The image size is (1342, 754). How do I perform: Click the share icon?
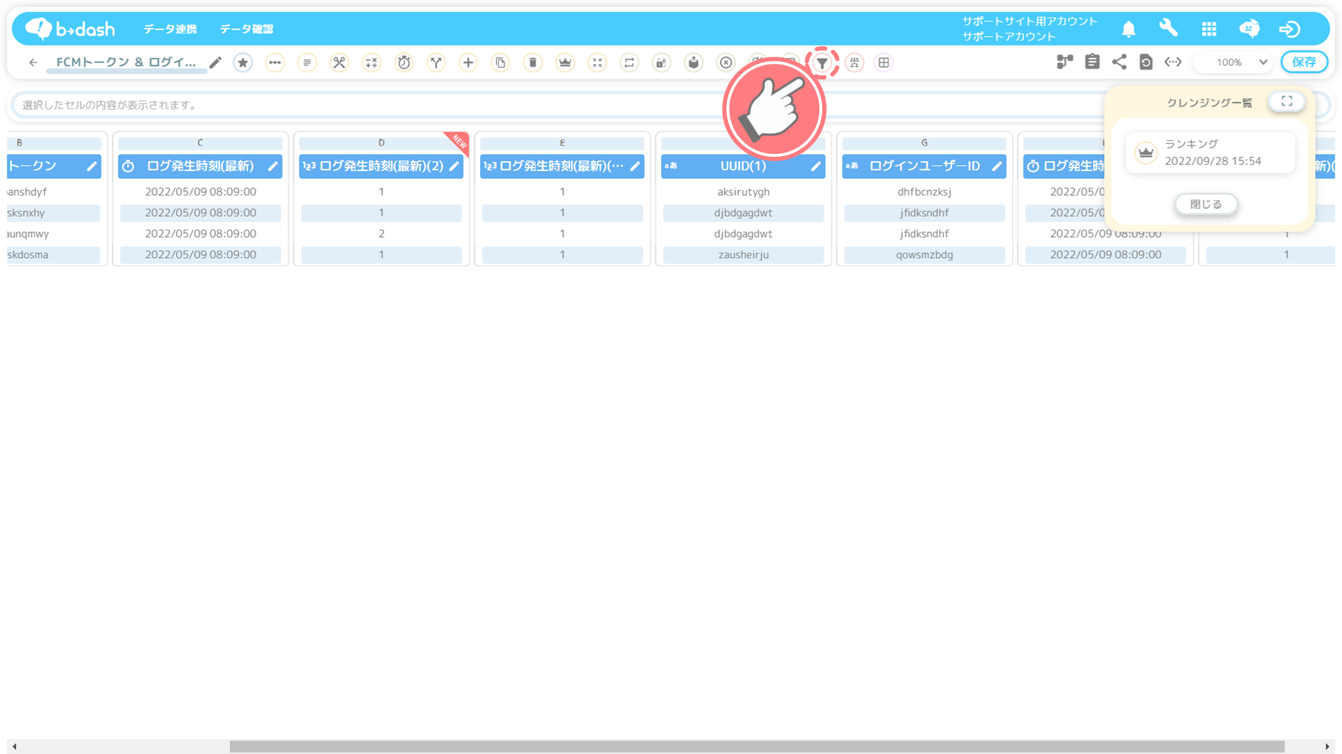coord(1119,62)
